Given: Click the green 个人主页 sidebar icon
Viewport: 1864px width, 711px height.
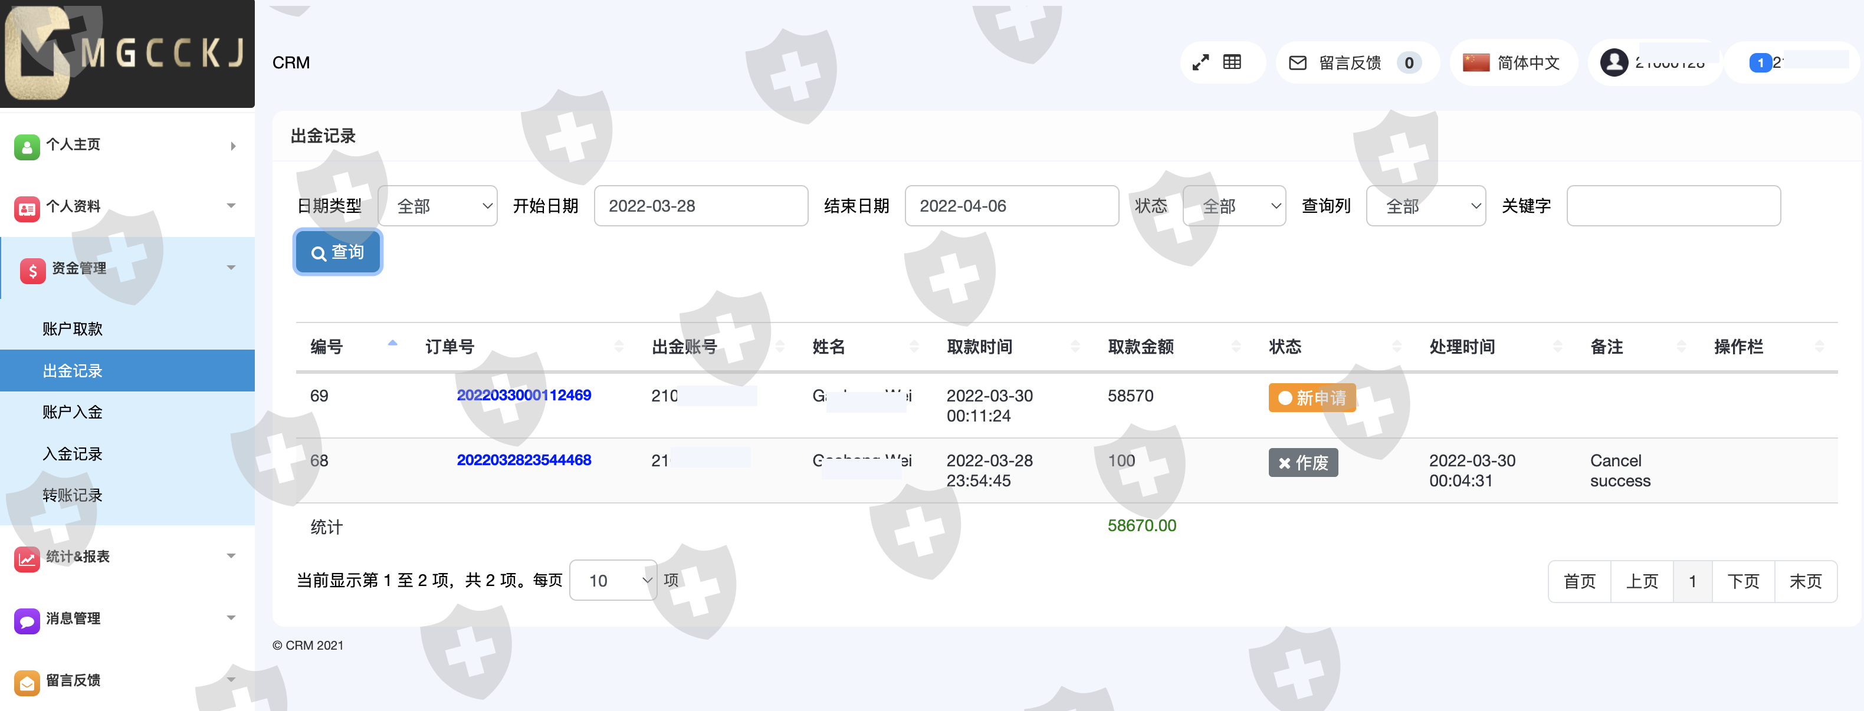Looking at the screenshot, I should [27, 146].
